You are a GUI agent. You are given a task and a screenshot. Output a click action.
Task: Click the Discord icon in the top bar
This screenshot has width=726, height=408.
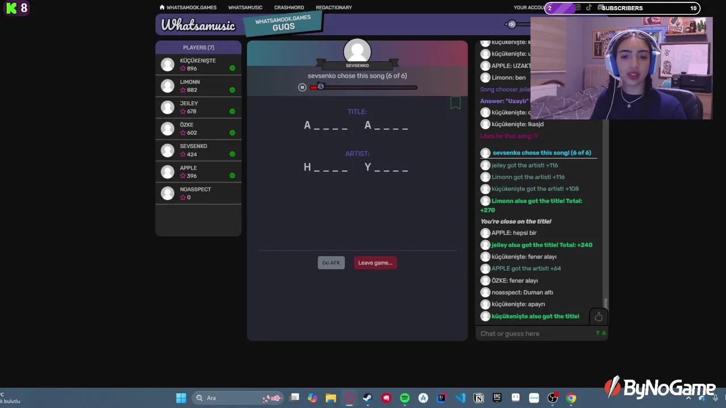click(600, 7)
